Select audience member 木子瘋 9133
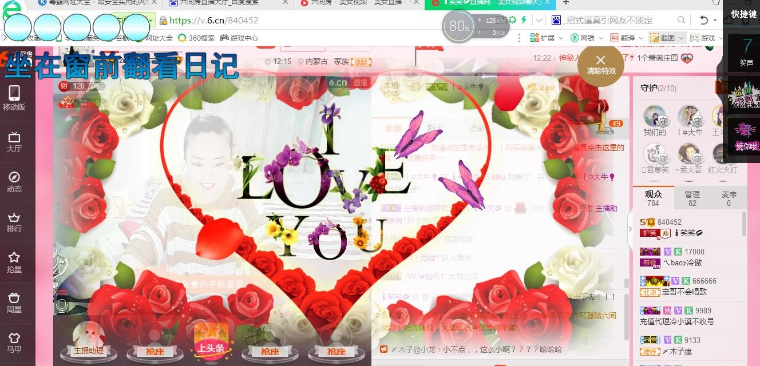The height and width of the screenshot is (366, 760). pyautogui.click(x=689, y=345)
